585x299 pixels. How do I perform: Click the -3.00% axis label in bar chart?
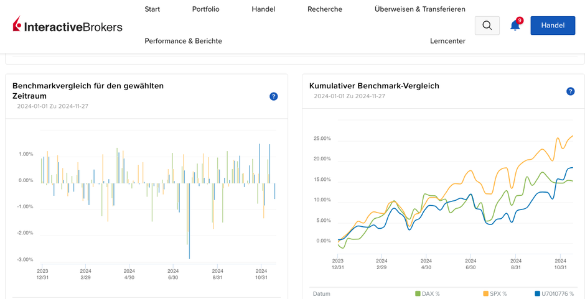pyautogui.click(x=26, y=259)
